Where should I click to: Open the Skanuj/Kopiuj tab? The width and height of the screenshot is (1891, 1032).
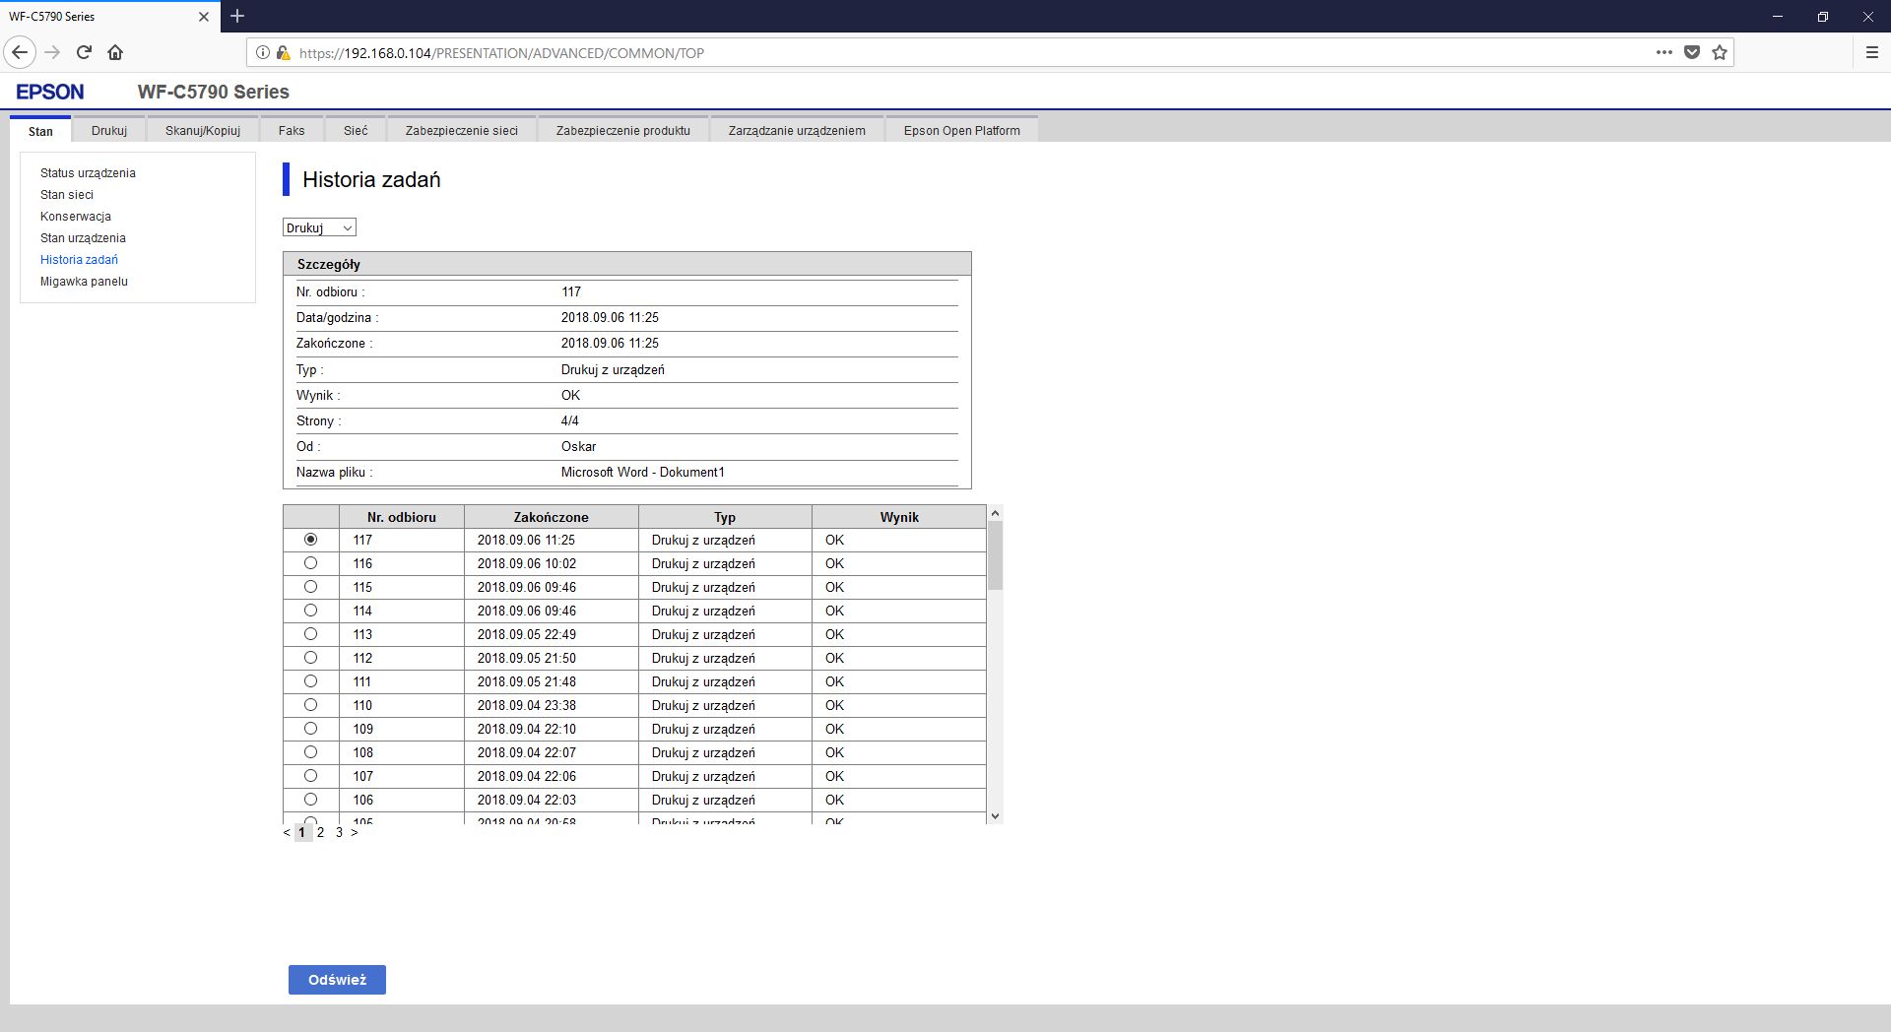click(203, 130)
